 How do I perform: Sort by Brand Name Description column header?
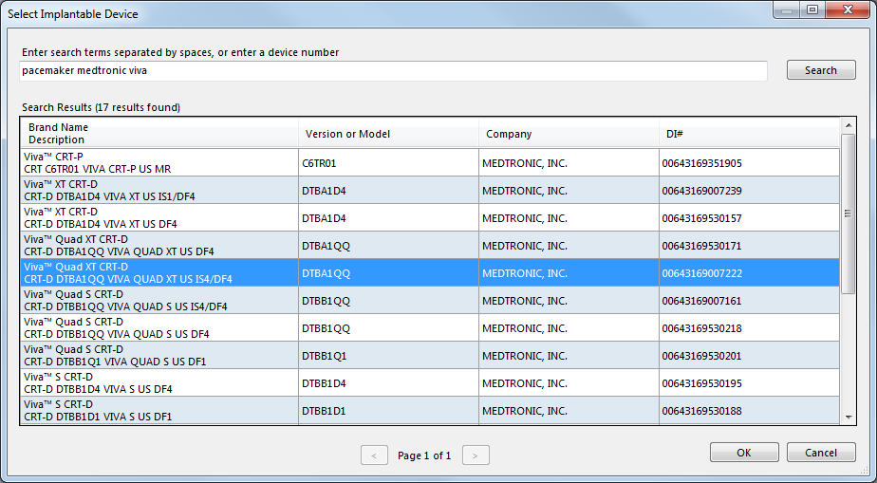click(x=159, y=133)
